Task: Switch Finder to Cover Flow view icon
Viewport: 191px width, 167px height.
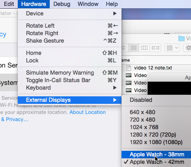Action: pyautogui.click(x=155, y=48)
